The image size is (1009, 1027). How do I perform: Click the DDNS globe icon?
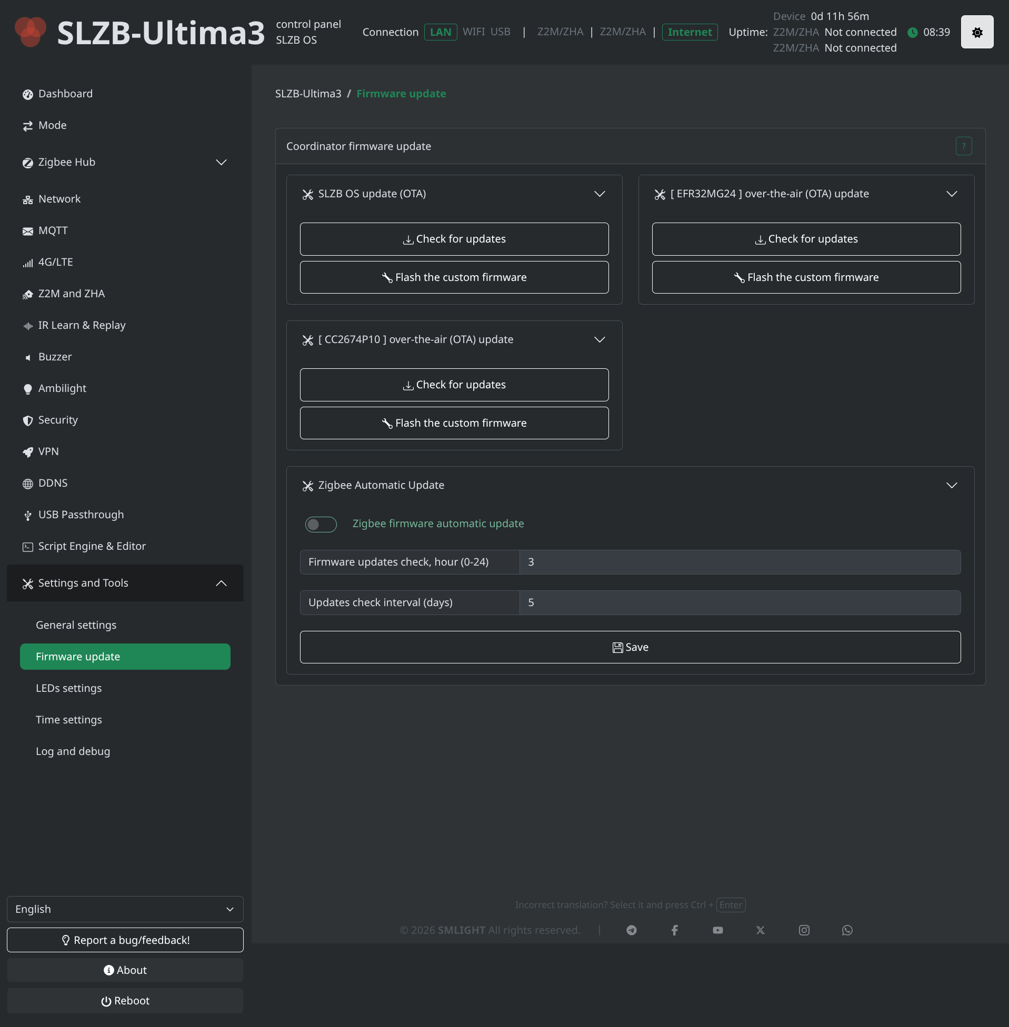pyautogui.click(x=27, y=484)
